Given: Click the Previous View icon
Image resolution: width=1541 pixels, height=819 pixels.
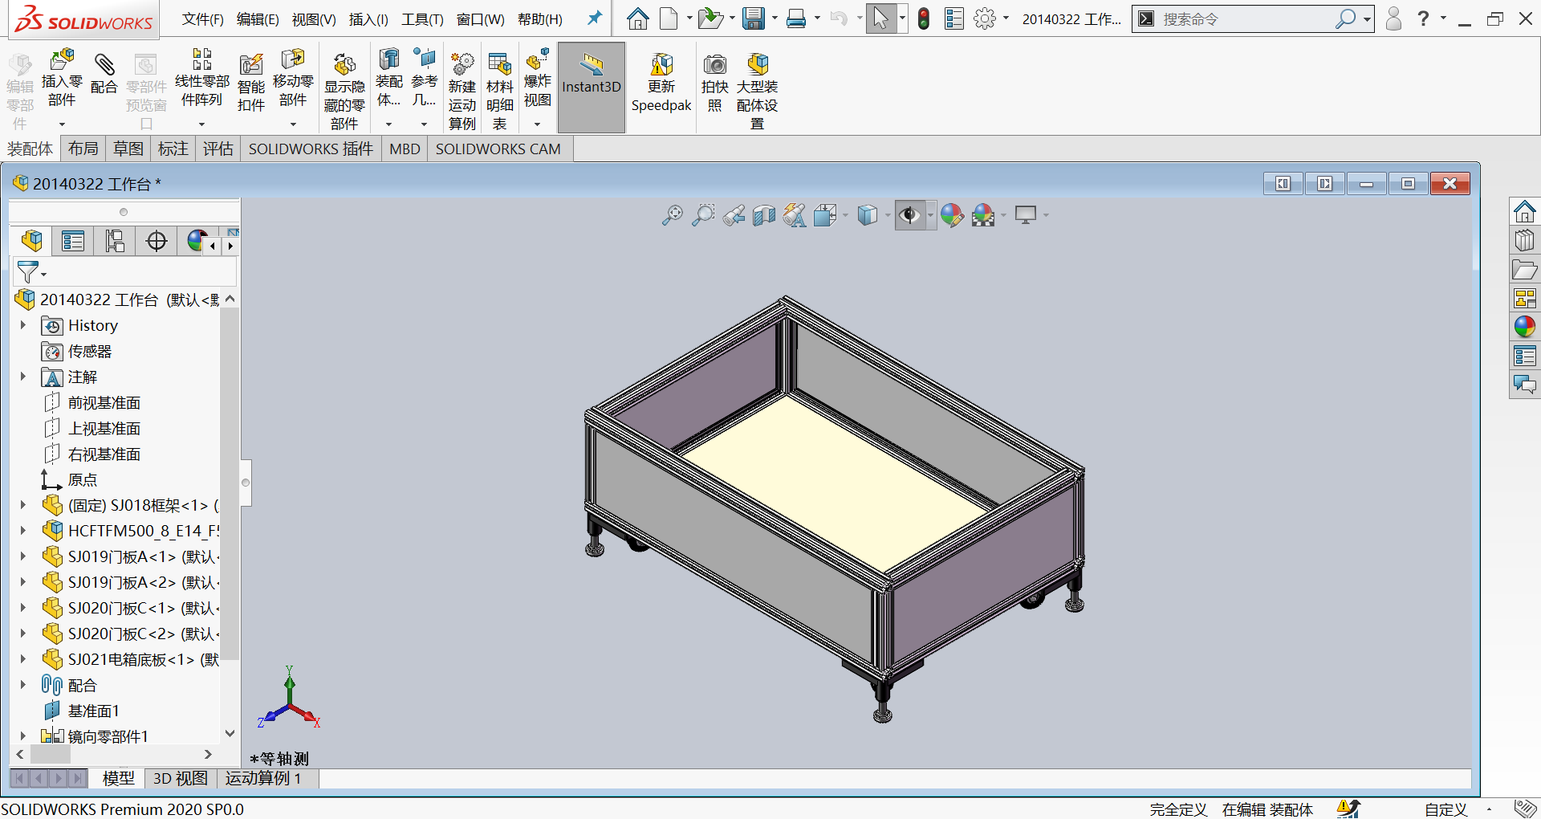Looking at the screenshot, I should 734,215.
